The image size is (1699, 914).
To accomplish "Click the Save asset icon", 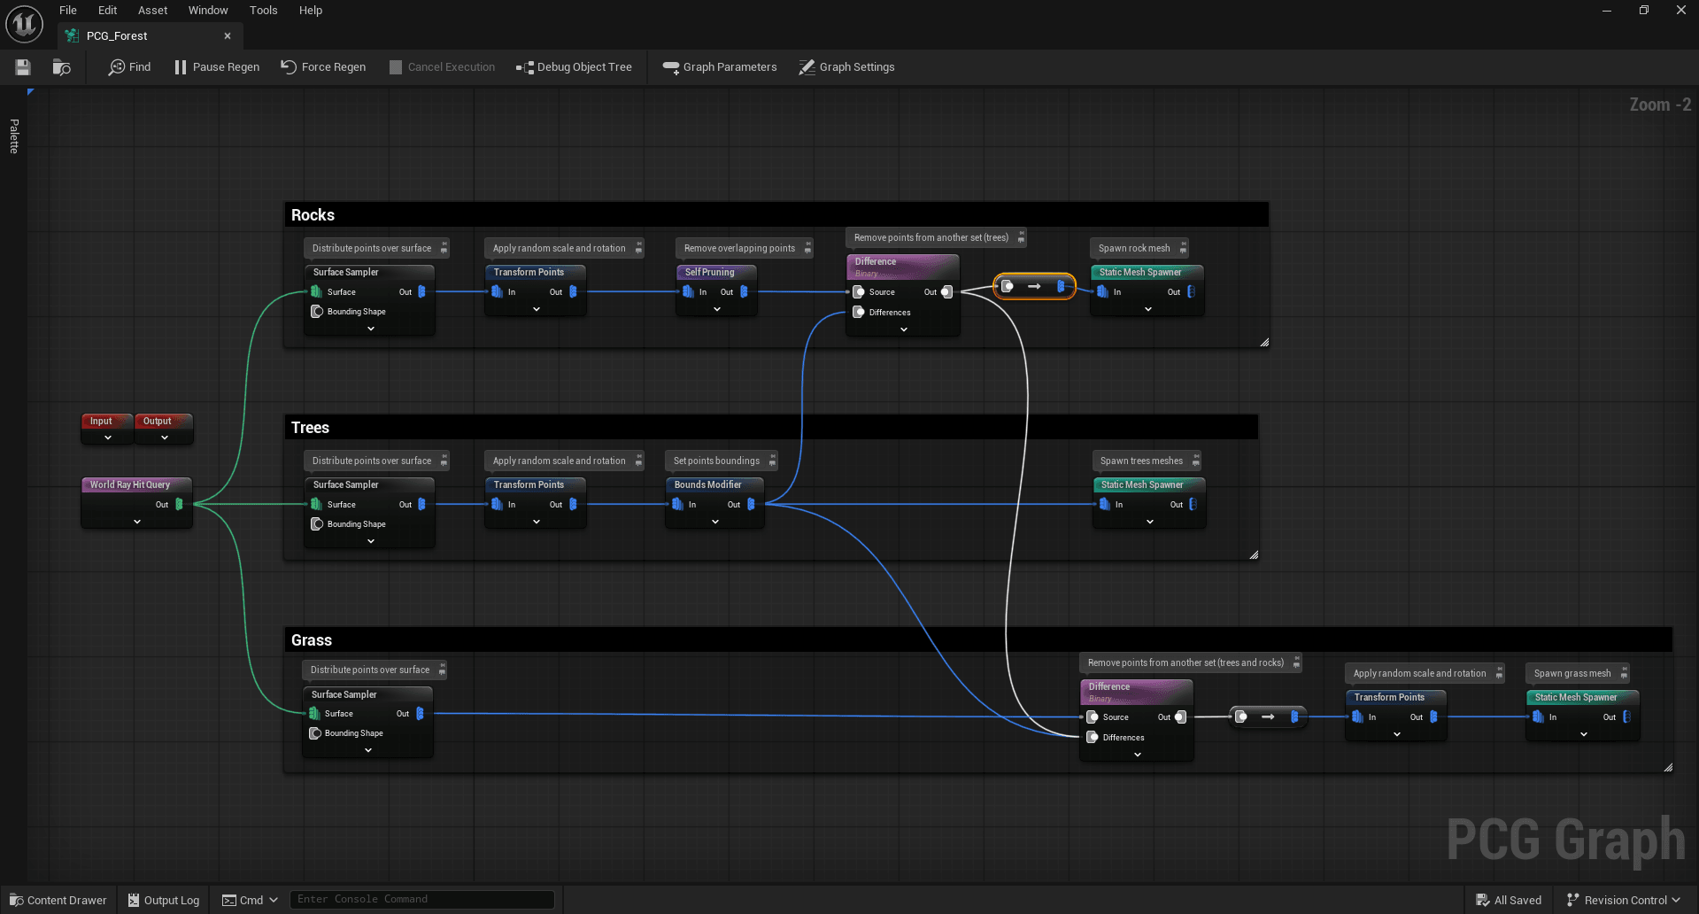I will click(x=23, y=67).
